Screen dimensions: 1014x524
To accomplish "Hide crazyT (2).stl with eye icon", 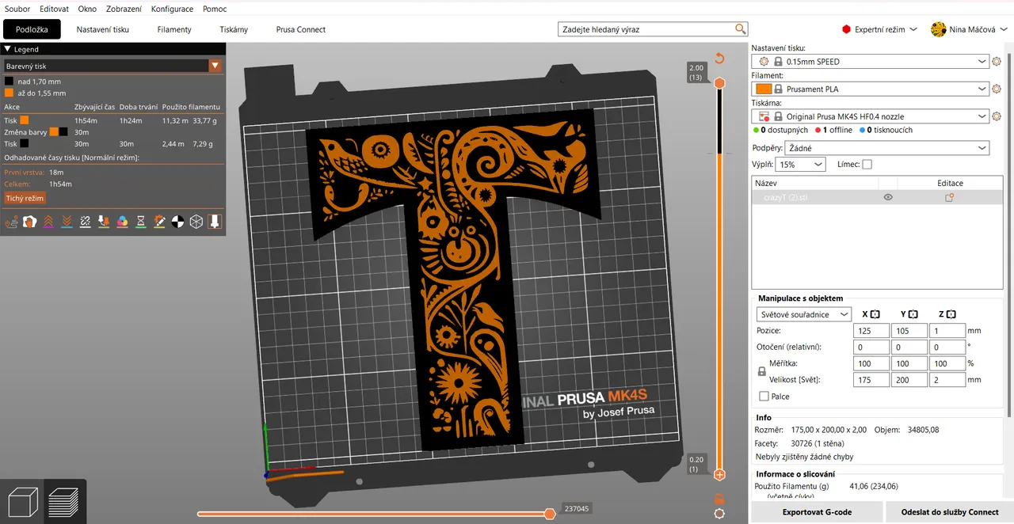I will click(888, 198).
